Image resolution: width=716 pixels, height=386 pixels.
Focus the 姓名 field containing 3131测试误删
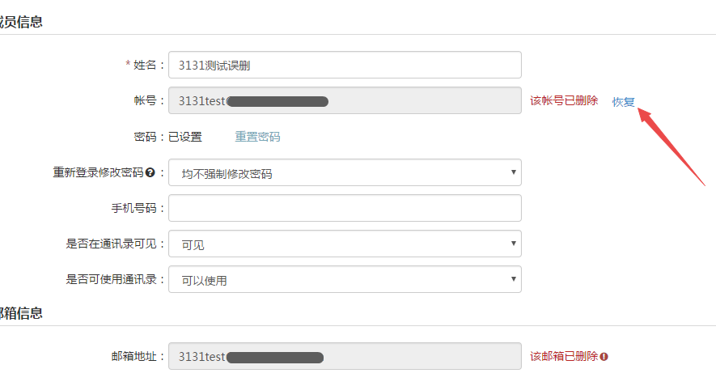click(345, 65)
